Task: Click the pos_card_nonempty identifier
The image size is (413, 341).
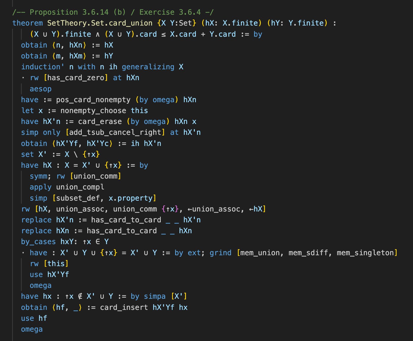Action: pyautogui.click(x=93, y=100)
